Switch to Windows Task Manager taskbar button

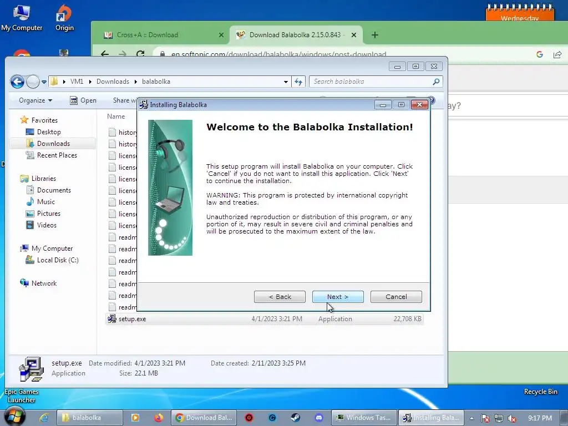364,418
